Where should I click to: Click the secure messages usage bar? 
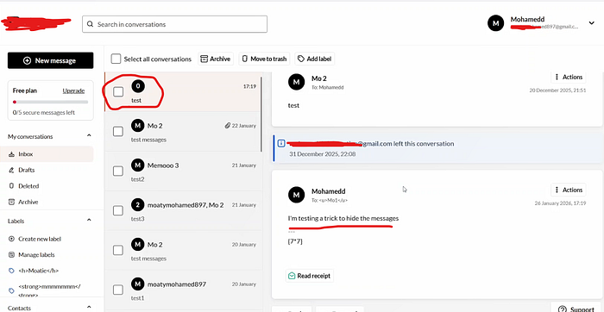50,102
